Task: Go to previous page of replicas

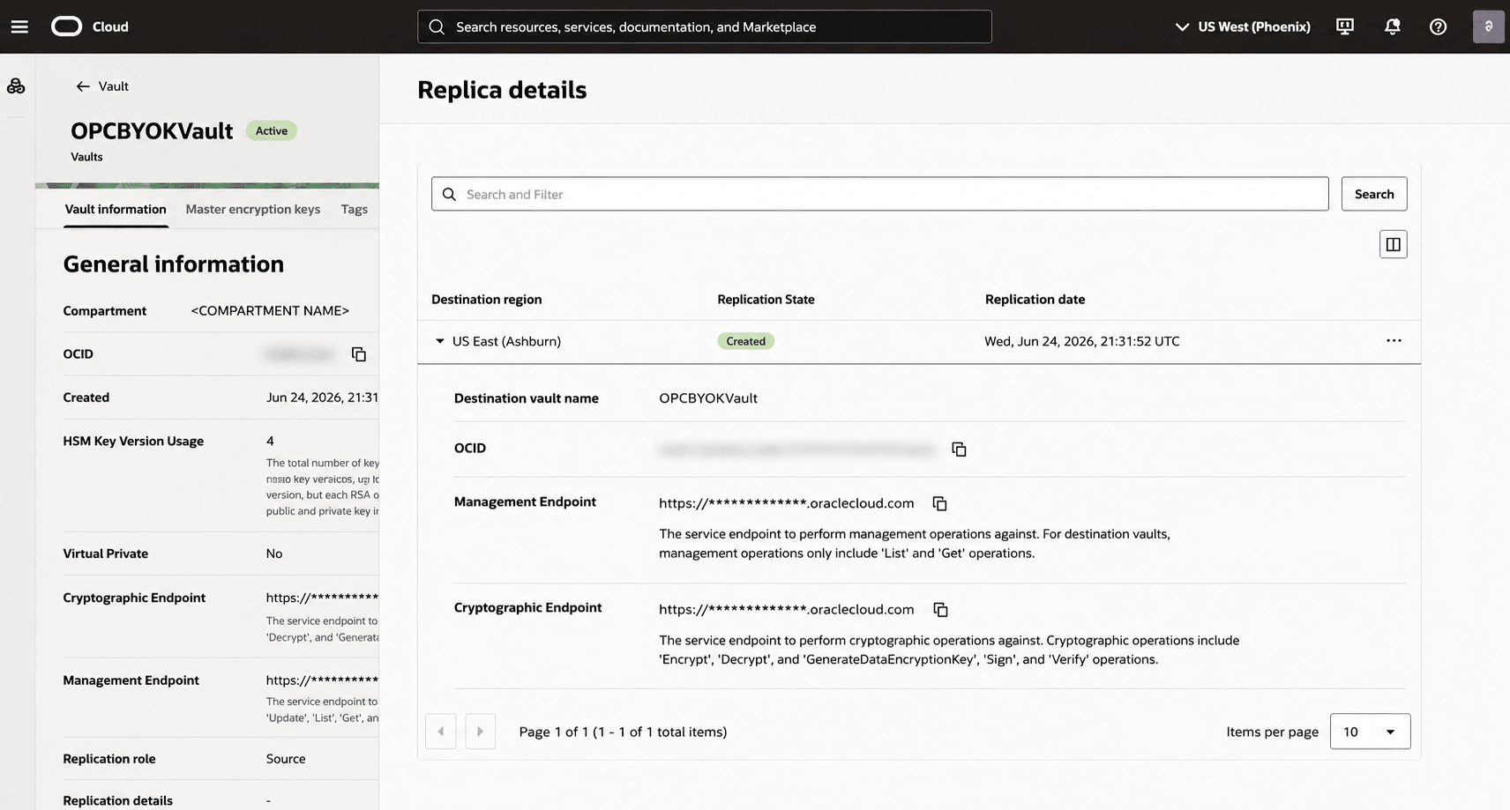Action: click(441, 732)
